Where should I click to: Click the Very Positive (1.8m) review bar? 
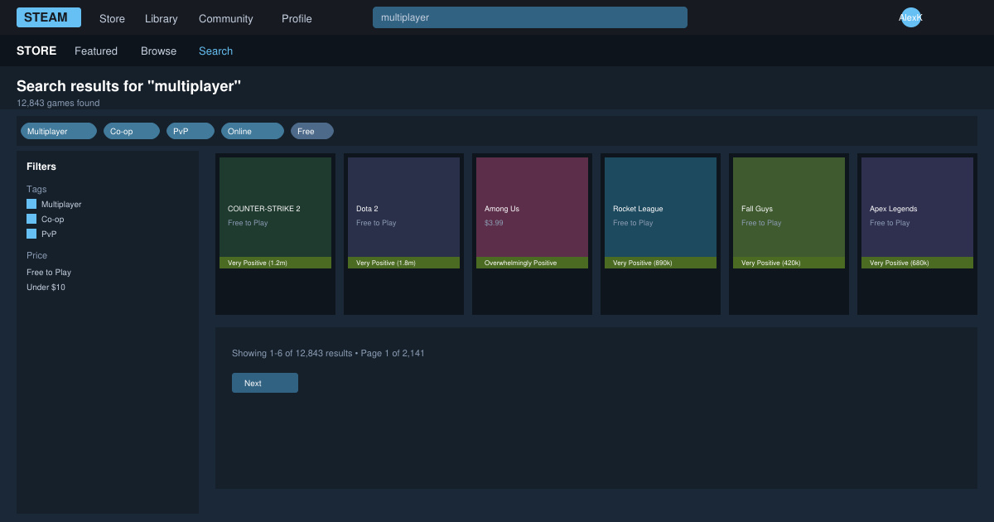[403, 263]
